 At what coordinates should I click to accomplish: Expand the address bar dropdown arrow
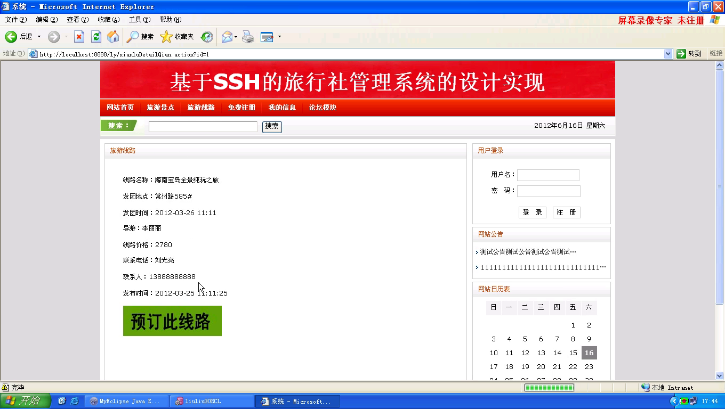[x=668, y=54]
